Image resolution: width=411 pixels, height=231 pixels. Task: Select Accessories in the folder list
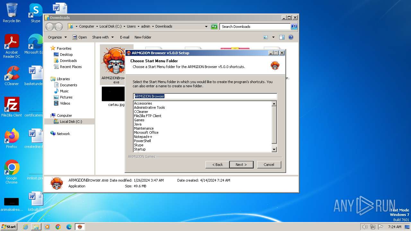pyautogui.click(x=143, y=103)
